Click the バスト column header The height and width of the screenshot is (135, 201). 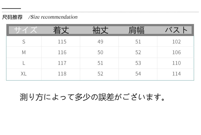(176, 30)
